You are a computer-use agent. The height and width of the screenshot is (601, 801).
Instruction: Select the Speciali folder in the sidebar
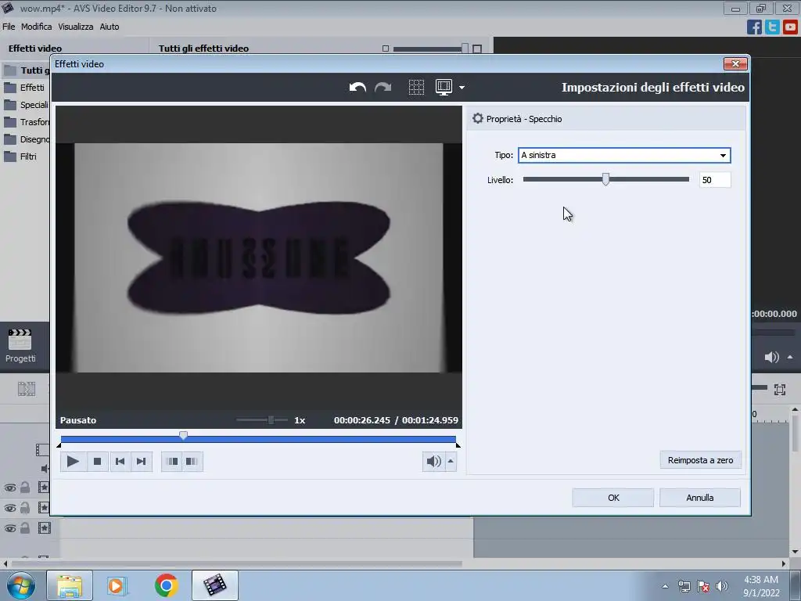(27, 105)
